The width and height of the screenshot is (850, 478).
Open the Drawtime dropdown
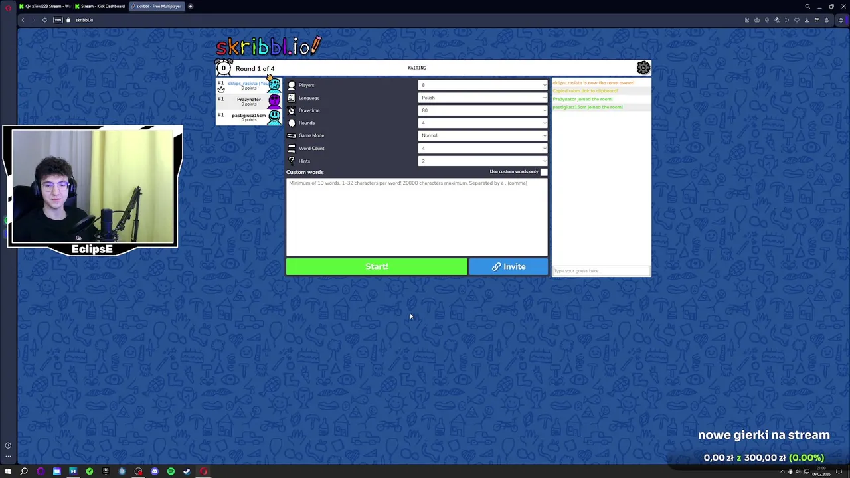[x=483, y=110]
